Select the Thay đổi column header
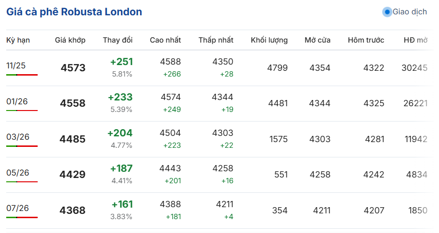The width and height of the screenshot is (439, 233). click(x=118, y=40)
